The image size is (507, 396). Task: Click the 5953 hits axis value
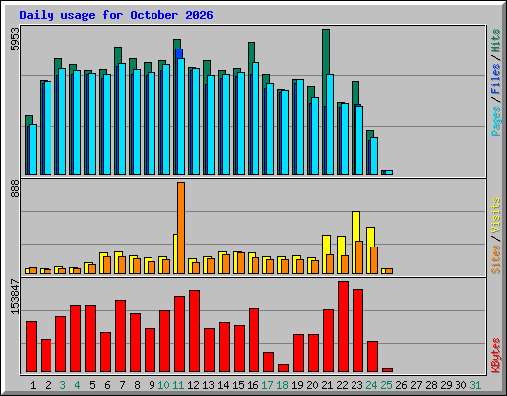click(15, 39)
